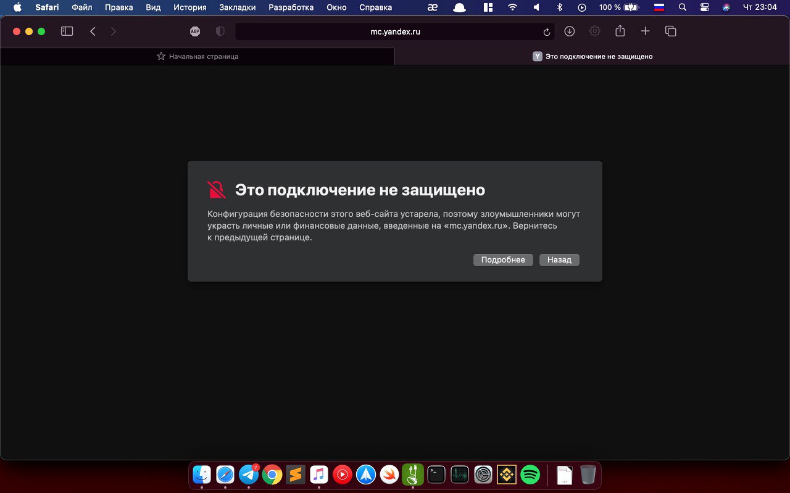
Task: Show the tab overview
Action: pyautogui.click(x=671, y=31)
